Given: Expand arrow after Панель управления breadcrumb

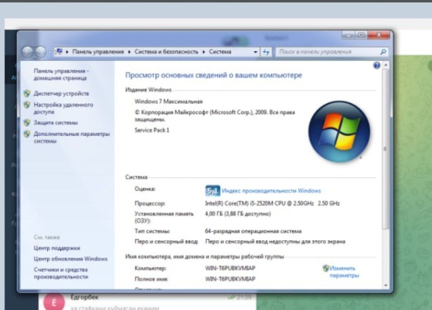Looking at the screenshot, I should coord(129,51).
